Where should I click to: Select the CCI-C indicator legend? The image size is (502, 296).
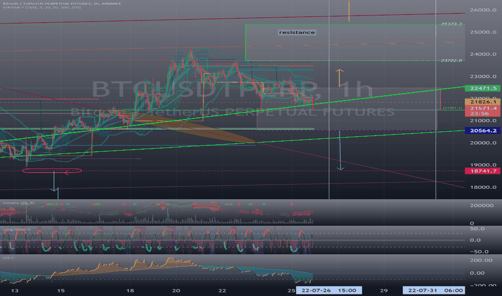8,258
